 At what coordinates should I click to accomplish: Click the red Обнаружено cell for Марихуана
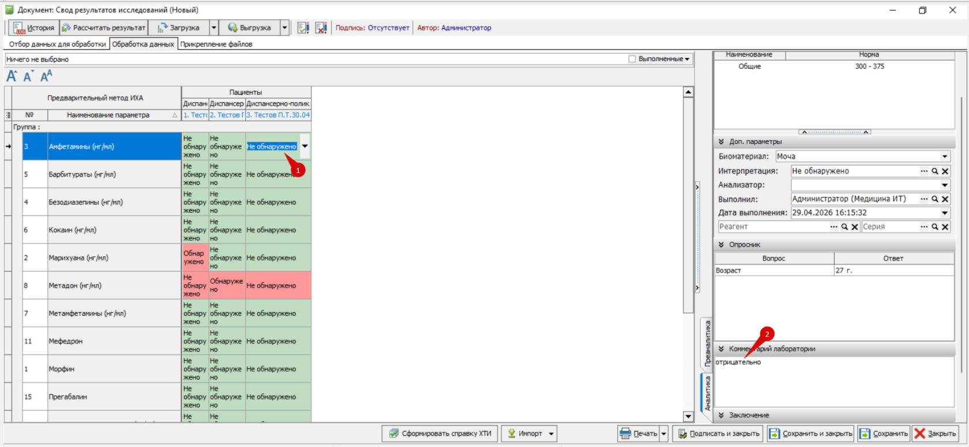(x=194, y=257)
